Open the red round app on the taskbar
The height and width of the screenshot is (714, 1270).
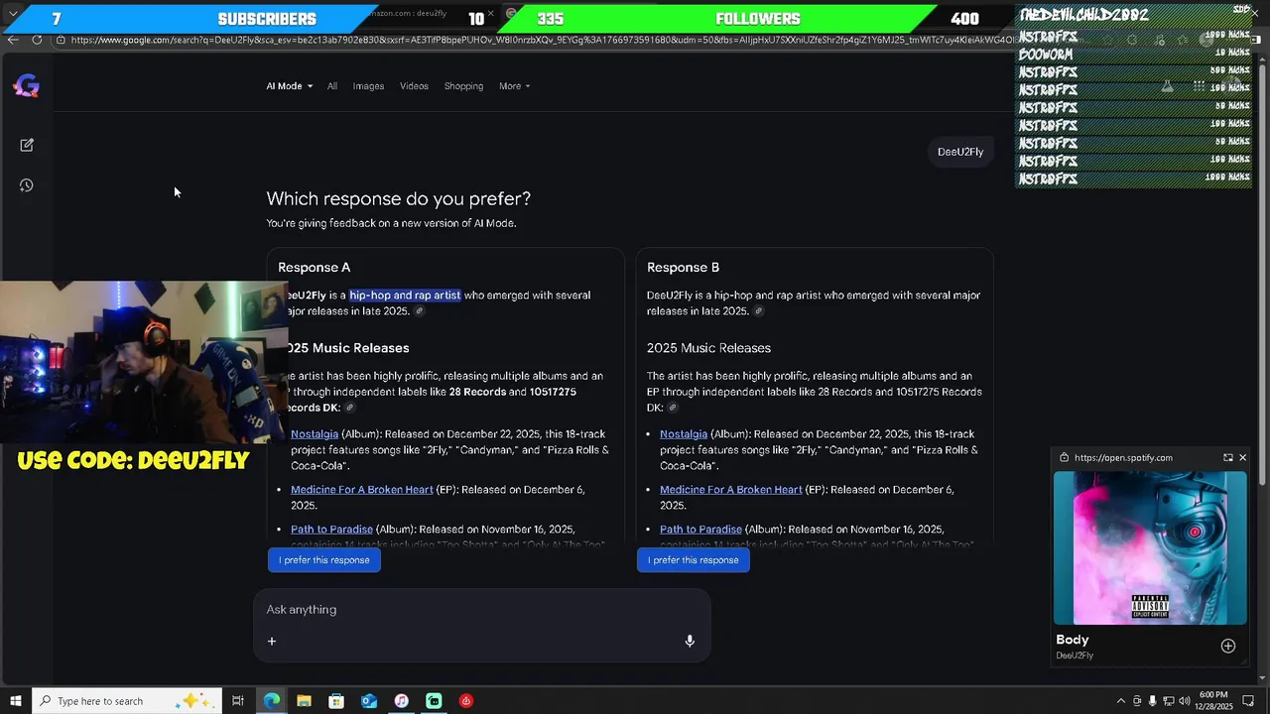466,701
